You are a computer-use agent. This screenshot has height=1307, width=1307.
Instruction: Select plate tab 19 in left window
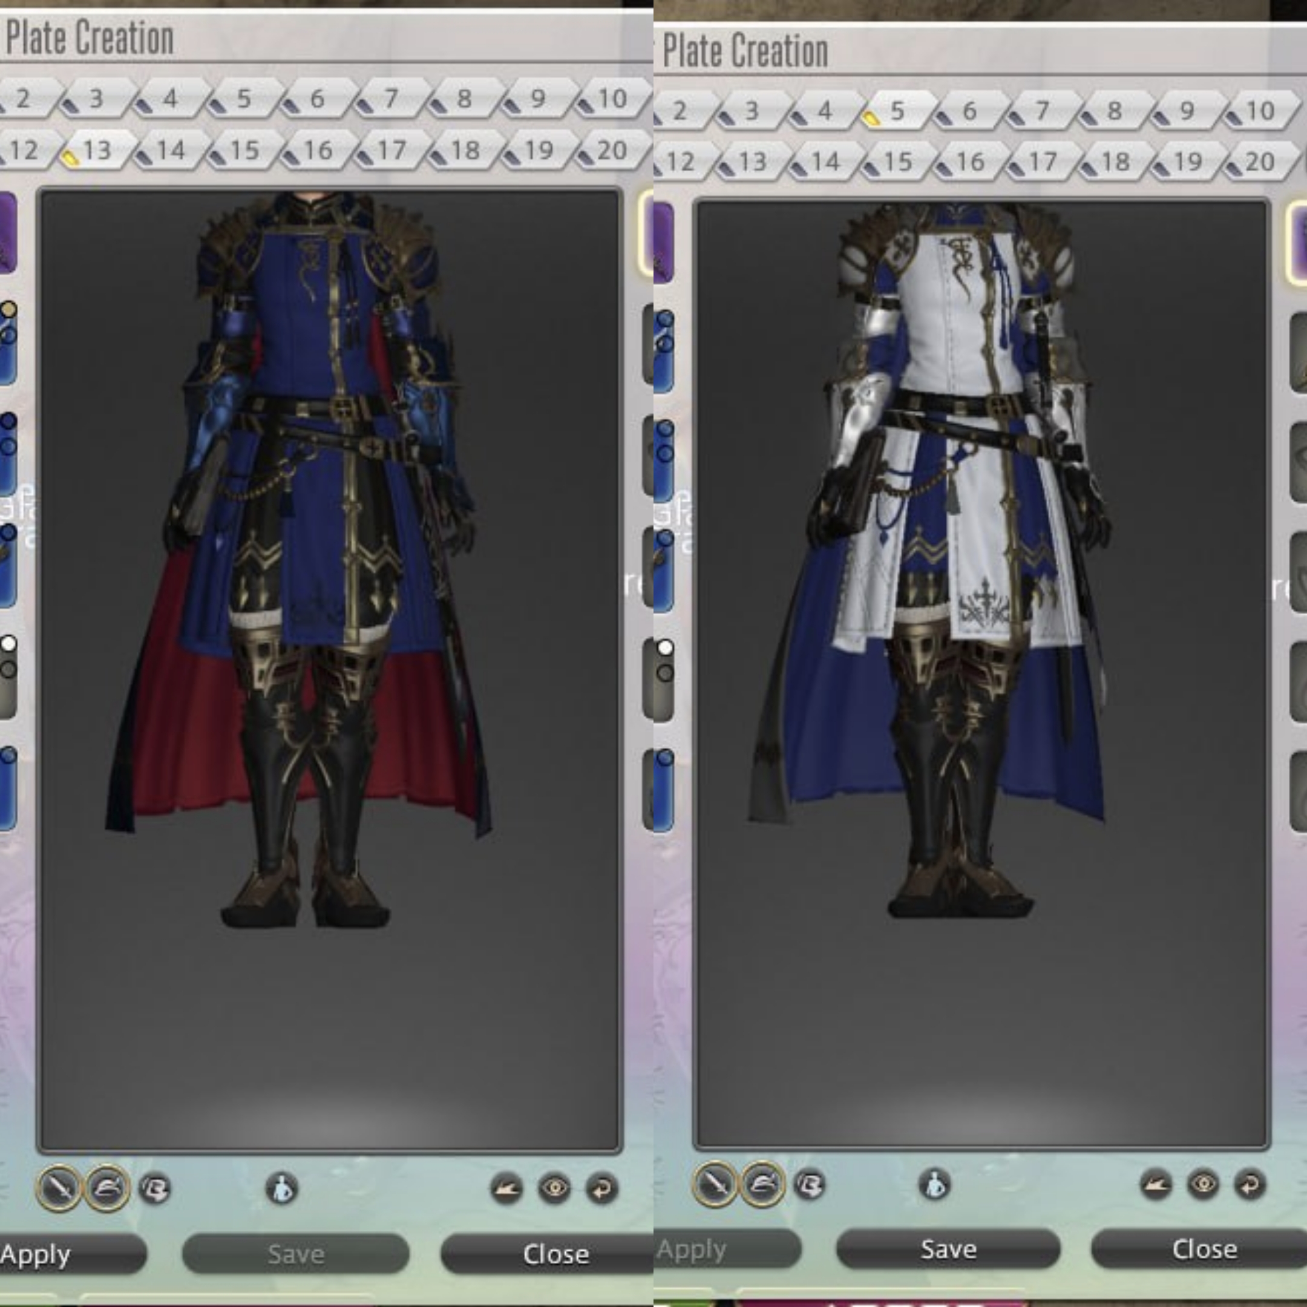tap(539, 149)
